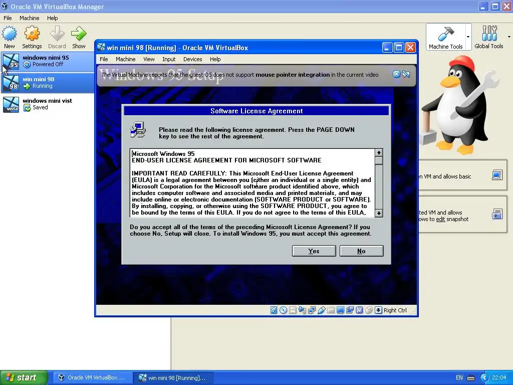This screenshot has width=513, height=385.
Task: Minimize the win mini 98 VM window
Action: click(387, 48)
